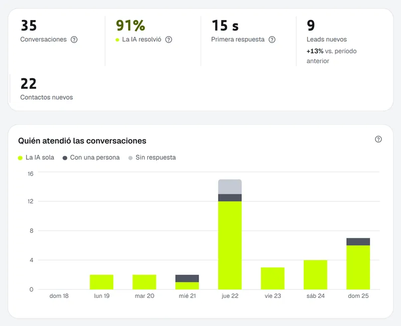Select the dark segment of mié 21 bar
The height and width of the screenshot is (326, 401).
click(187, 278)
